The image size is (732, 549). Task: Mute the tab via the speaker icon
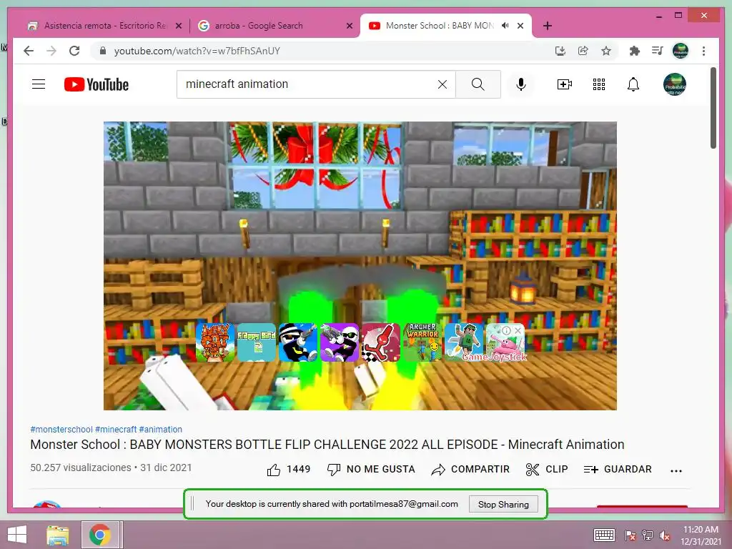[505, 26]
